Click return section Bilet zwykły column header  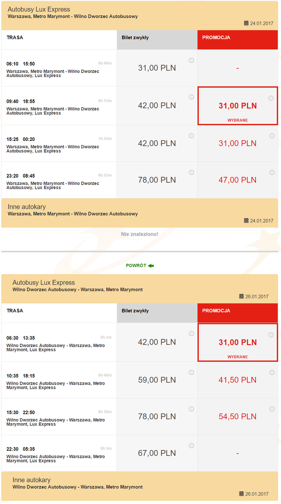pos(157,313)
